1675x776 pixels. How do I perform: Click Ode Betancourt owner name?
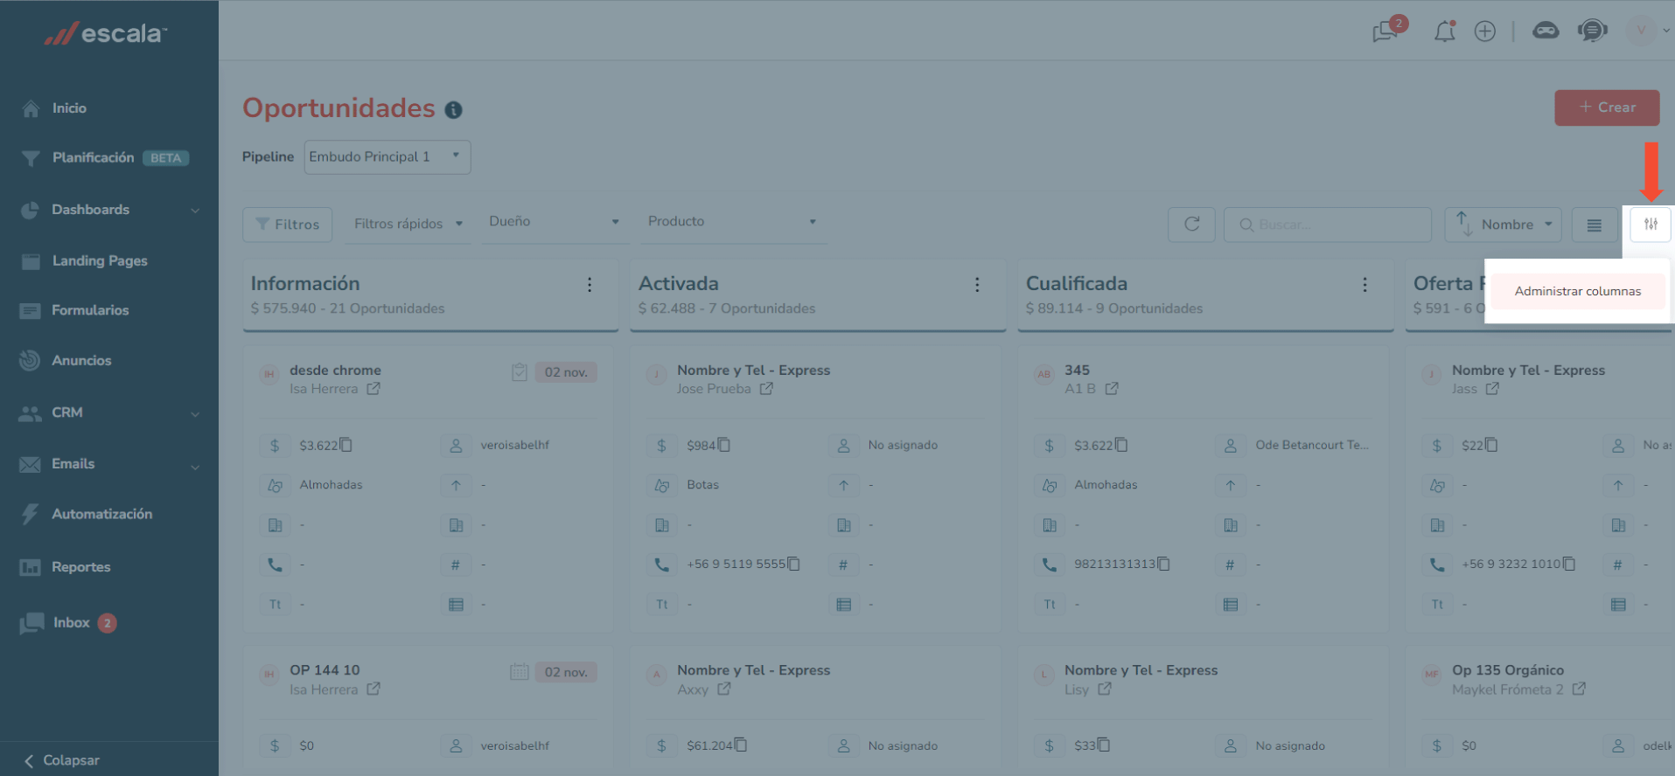(x=1312, y=445)
